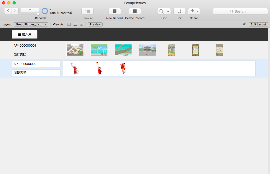270x174 pixels.
Task: Switch to Form view icon
Action: (69, 24)
